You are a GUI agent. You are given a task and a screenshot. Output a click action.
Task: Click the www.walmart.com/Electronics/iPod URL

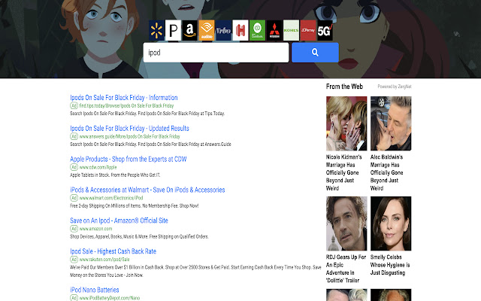point(111,198)
